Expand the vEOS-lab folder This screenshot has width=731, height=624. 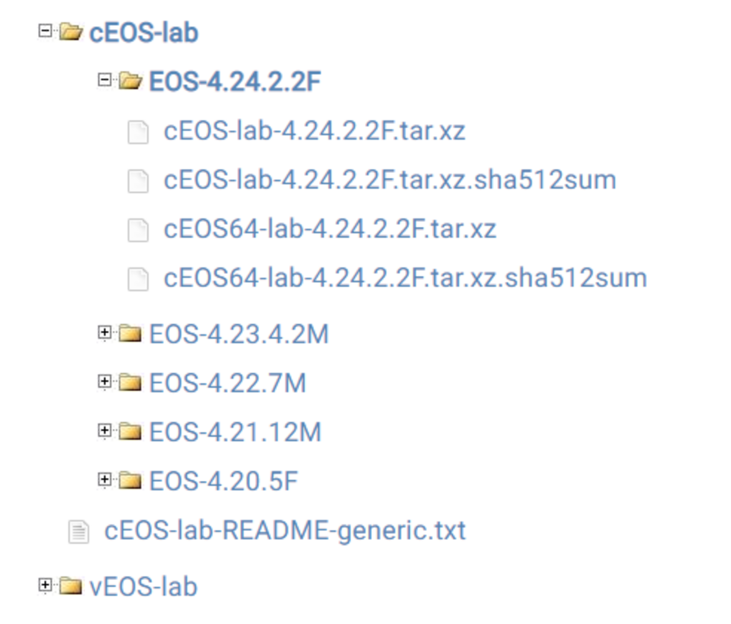(x=45, y=585)
